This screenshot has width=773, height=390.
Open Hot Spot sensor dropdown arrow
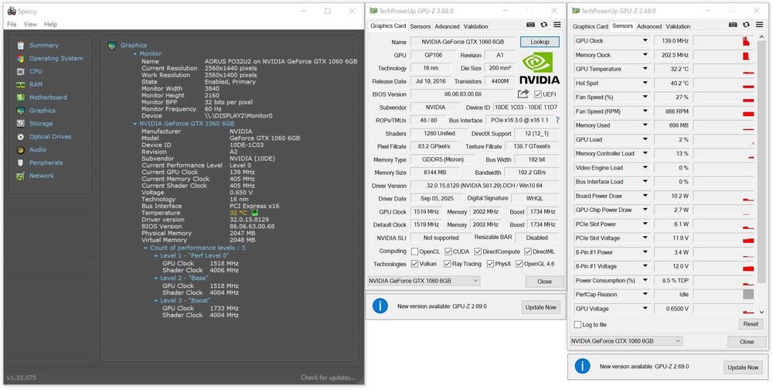pyautogui.click(x=645, y=84)
